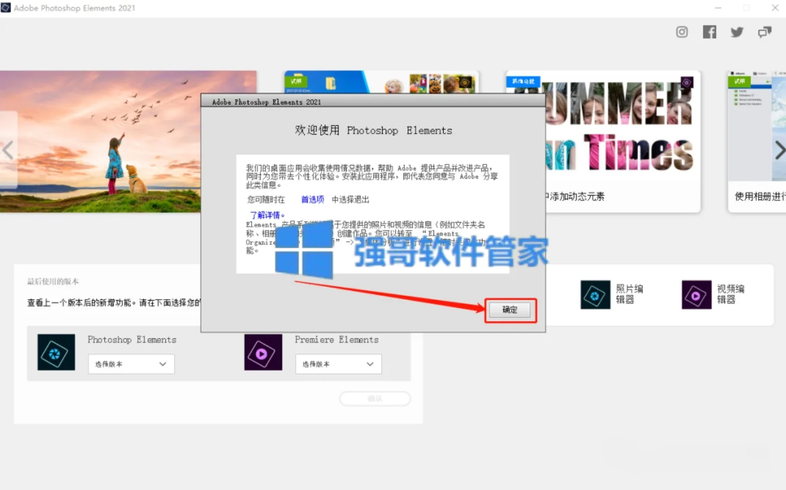Click the 欢迎使用 Photoshop Elements dialog heading
This screenshot has height=490, width=786.
tap(374, 130)
